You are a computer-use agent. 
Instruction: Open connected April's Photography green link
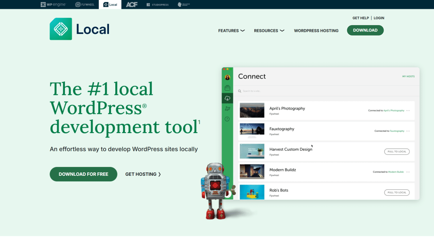[x=394, y=111]
